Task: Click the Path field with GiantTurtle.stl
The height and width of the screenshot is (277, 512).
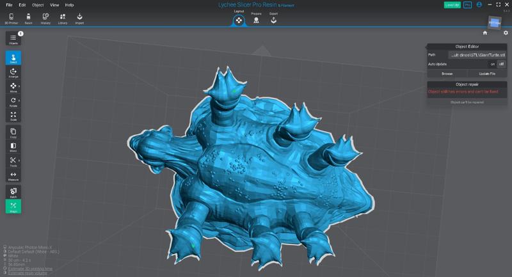Action: pos(477,55)
